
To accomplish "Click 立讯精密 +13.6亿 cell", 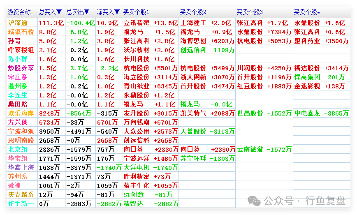I will point(151,23).
